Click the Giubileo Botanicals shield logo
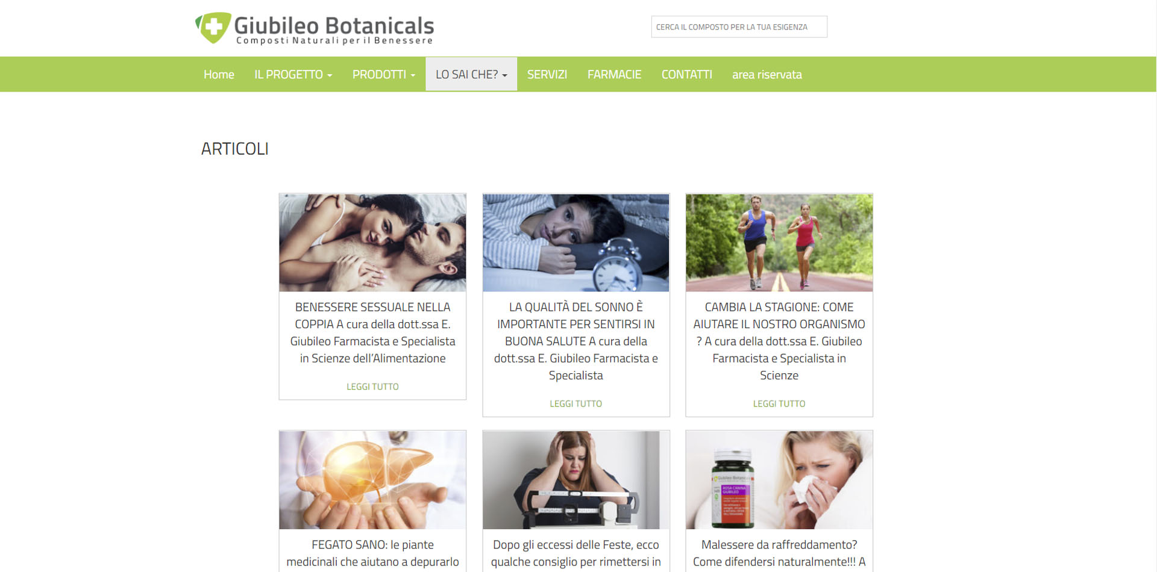Image resolution: width=1157 pixels, height=572 pixels. pos(213,28)
